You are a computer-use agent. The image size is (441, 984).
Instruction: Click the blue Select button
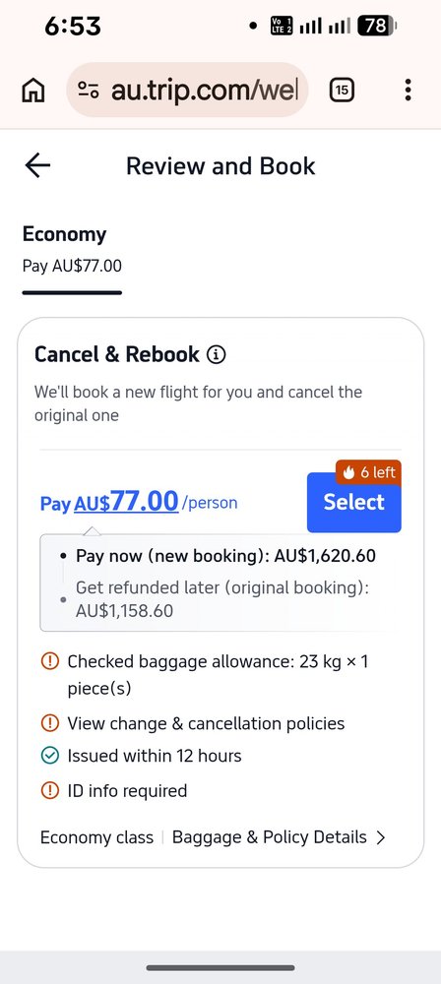pos(353,502)
